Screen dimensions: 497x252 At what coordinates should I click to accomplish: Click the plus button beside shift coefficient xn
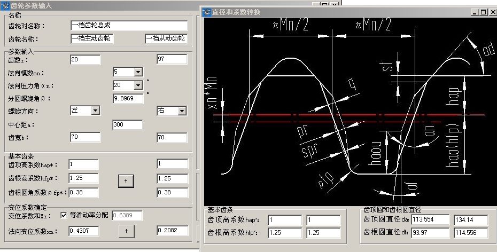(x=126, y=231)
